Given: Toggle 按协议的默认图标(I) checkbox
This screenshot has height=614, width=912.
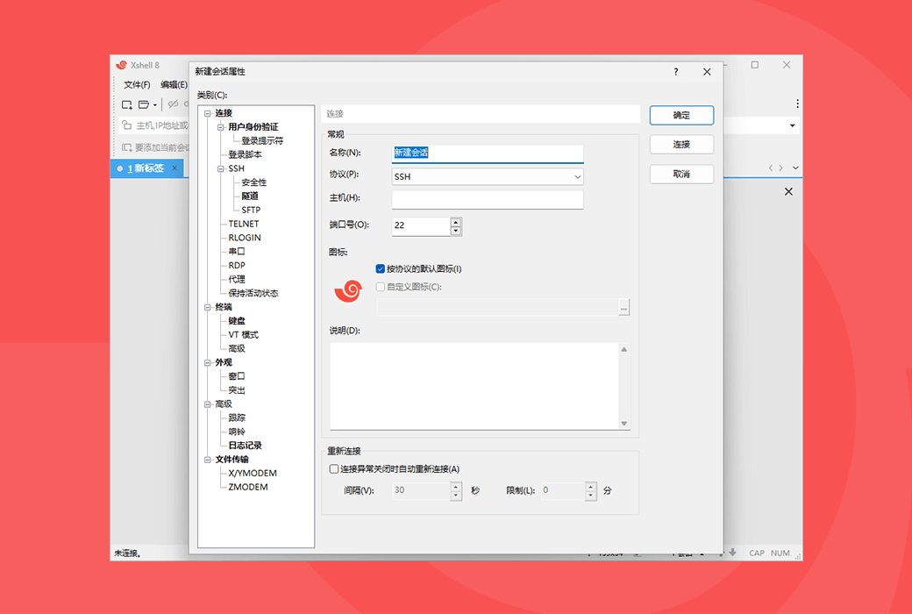Looking at the screenshot, I should coord(381,269).
